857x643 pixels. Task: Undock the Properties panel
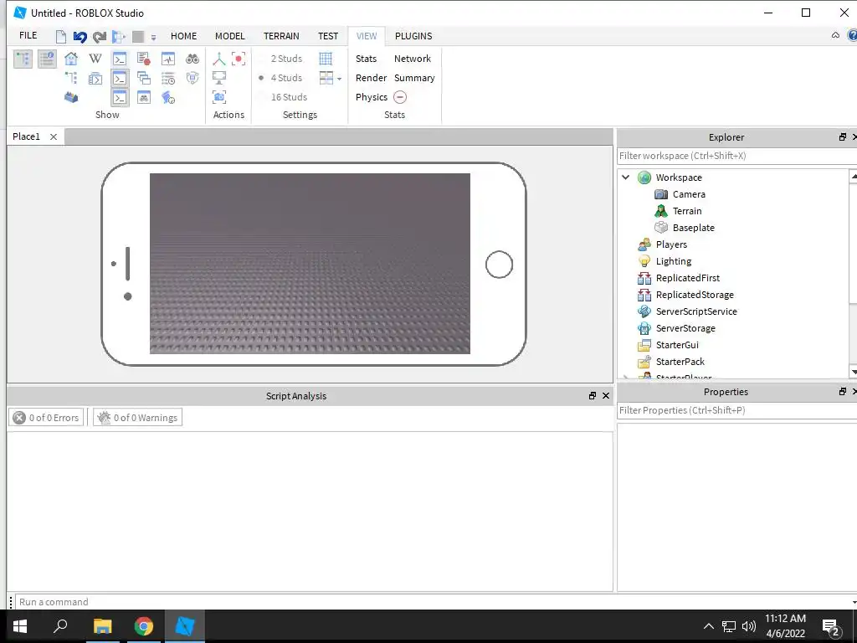pyautogui.click(x=843, y=392)
